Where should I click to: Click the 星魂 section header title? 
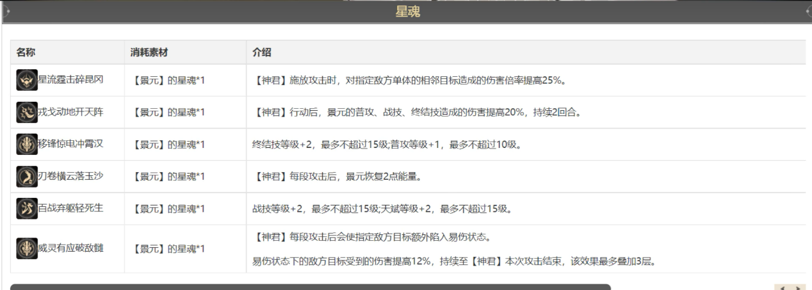407,12
